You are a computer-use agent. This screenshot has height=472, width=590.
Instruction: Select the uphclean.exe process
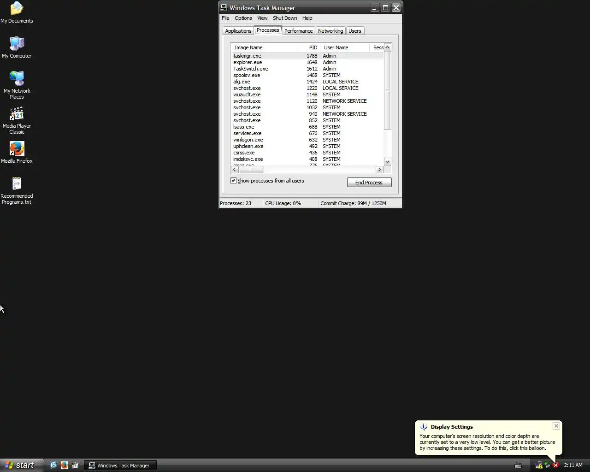(307, 146)
